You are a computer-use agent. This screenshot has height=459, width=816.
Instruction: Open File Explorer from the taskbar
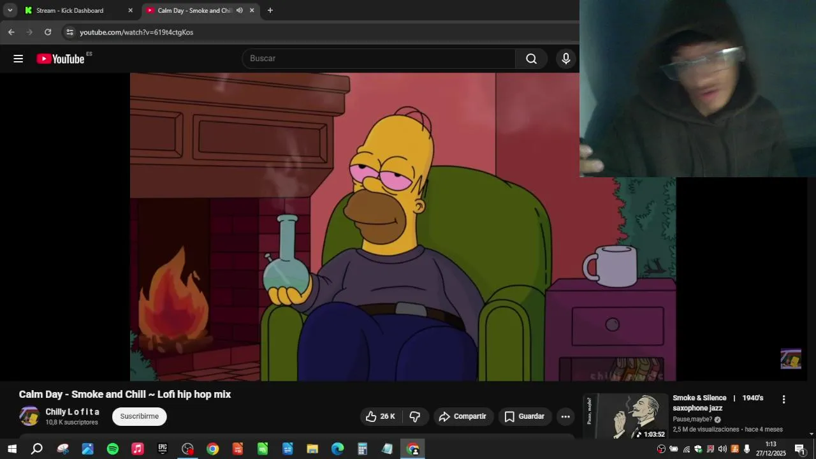coord(312,449)
